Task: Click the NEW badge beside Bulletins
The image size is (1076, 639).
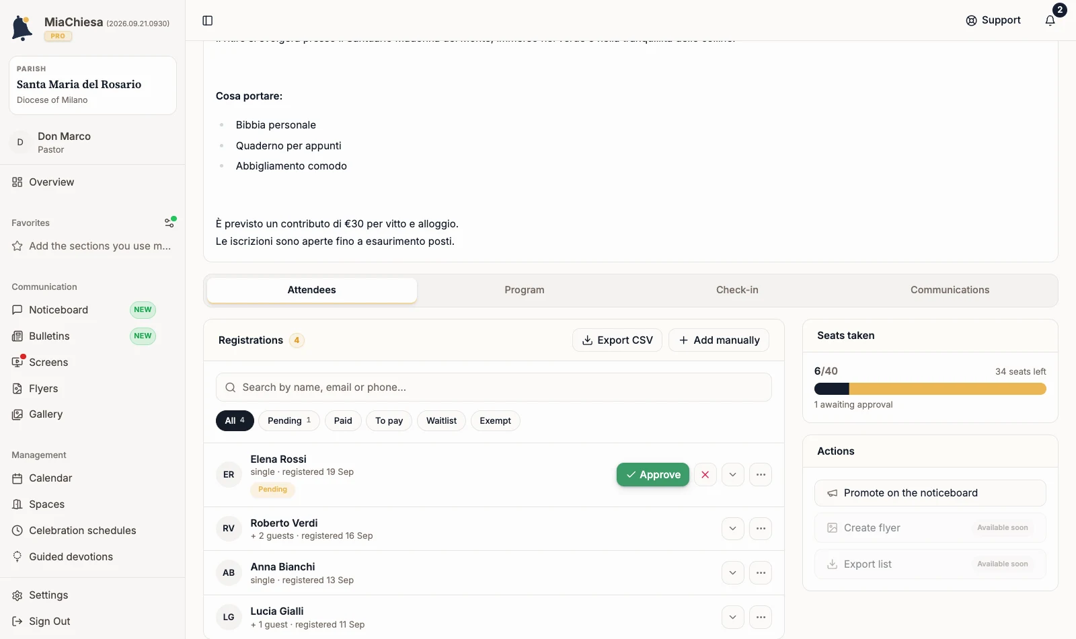Action: pos(143,336)
